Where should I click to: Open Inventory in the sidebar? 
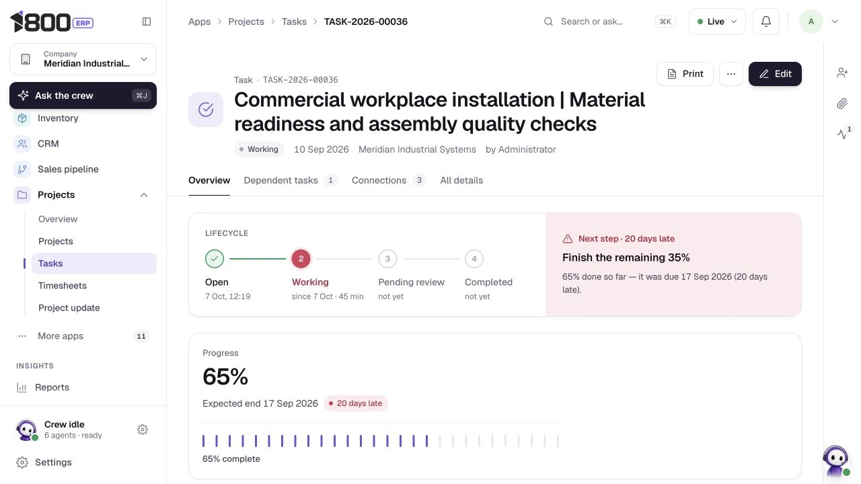[83, 118]
